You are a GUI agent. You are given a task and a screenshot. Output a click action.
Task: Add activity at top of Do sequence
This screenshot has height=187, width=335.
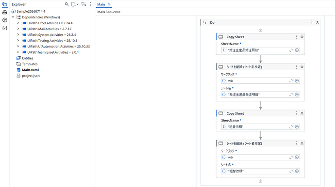pos(260,30)
